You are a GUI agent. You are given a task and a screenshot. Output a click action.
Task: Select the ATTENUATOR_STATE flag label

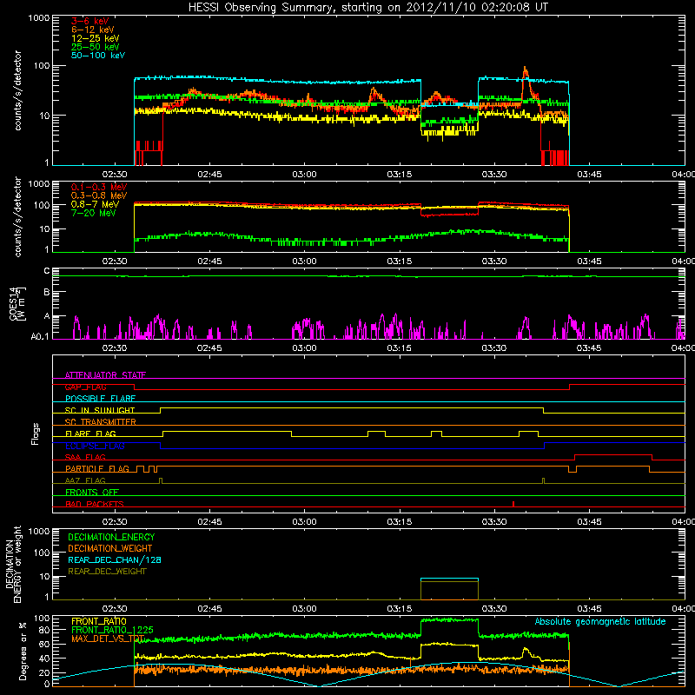tap(105, 375)
